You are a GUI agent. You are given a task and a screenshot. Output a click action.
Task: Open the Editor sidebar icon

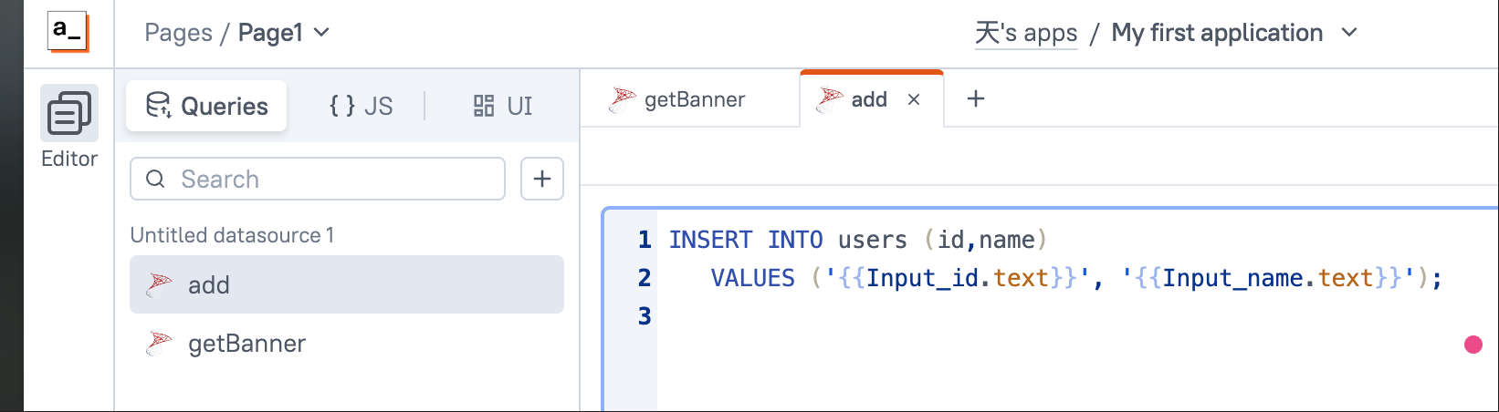click(x=69, y=113)
